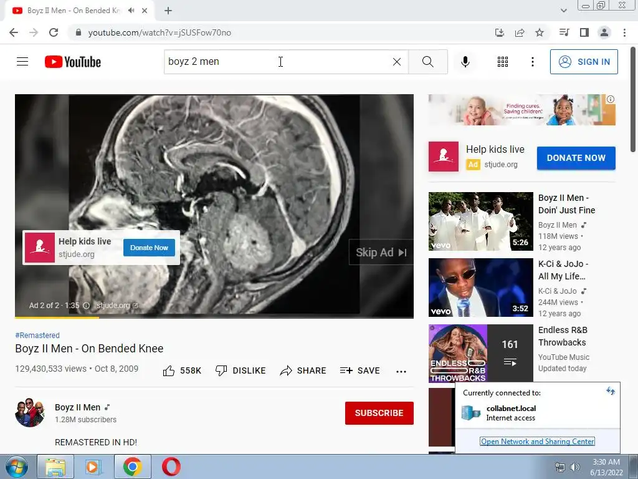Click the SIGN IN button
Screen dimensions: 638x479
click(583, 62)
